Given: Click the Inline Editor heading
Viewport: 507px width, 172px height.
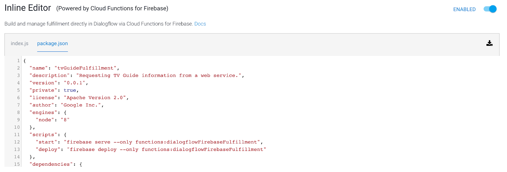Looking at the screenshot, I should (28, 8).
